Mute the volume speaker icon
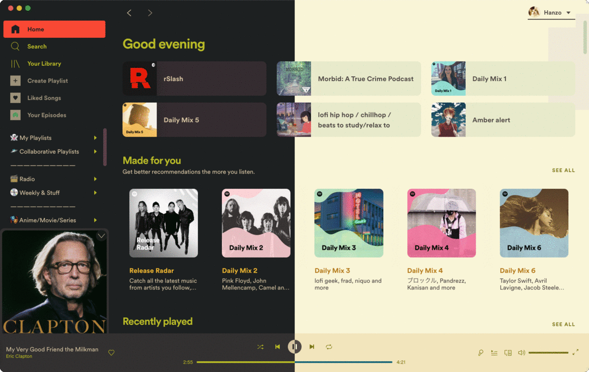Viewport: 589px width, 372px height. click(x=521, y=353)
